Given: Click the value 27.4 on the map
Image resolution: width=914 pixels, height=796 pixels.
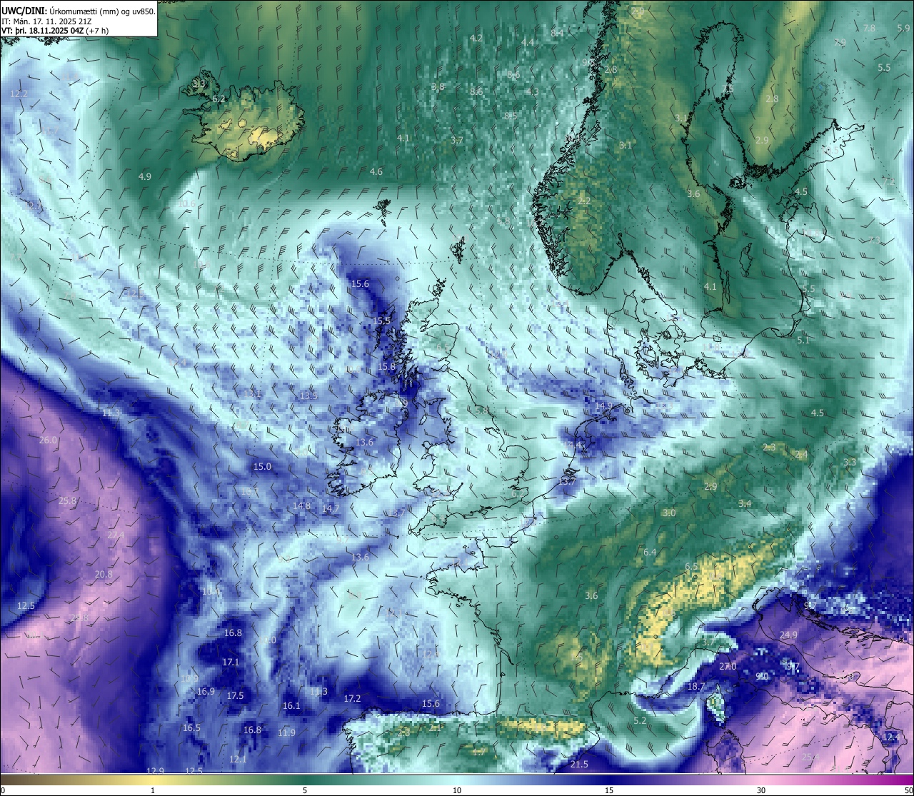Looking at the screenshot, I should tap(116, 535).
